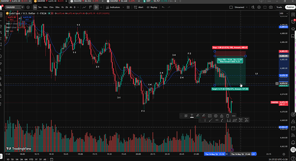296x161 pixels.
Task: Select the candles chart style icon
Action: pos(96,7)
